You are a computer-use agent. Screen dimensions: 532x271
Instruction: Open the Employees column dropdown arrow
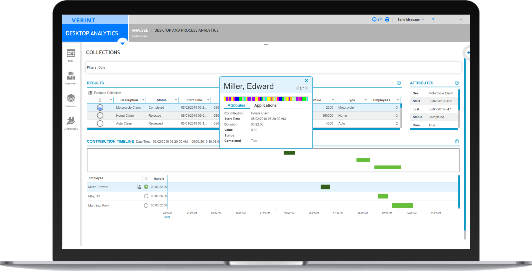click(397, 100)
